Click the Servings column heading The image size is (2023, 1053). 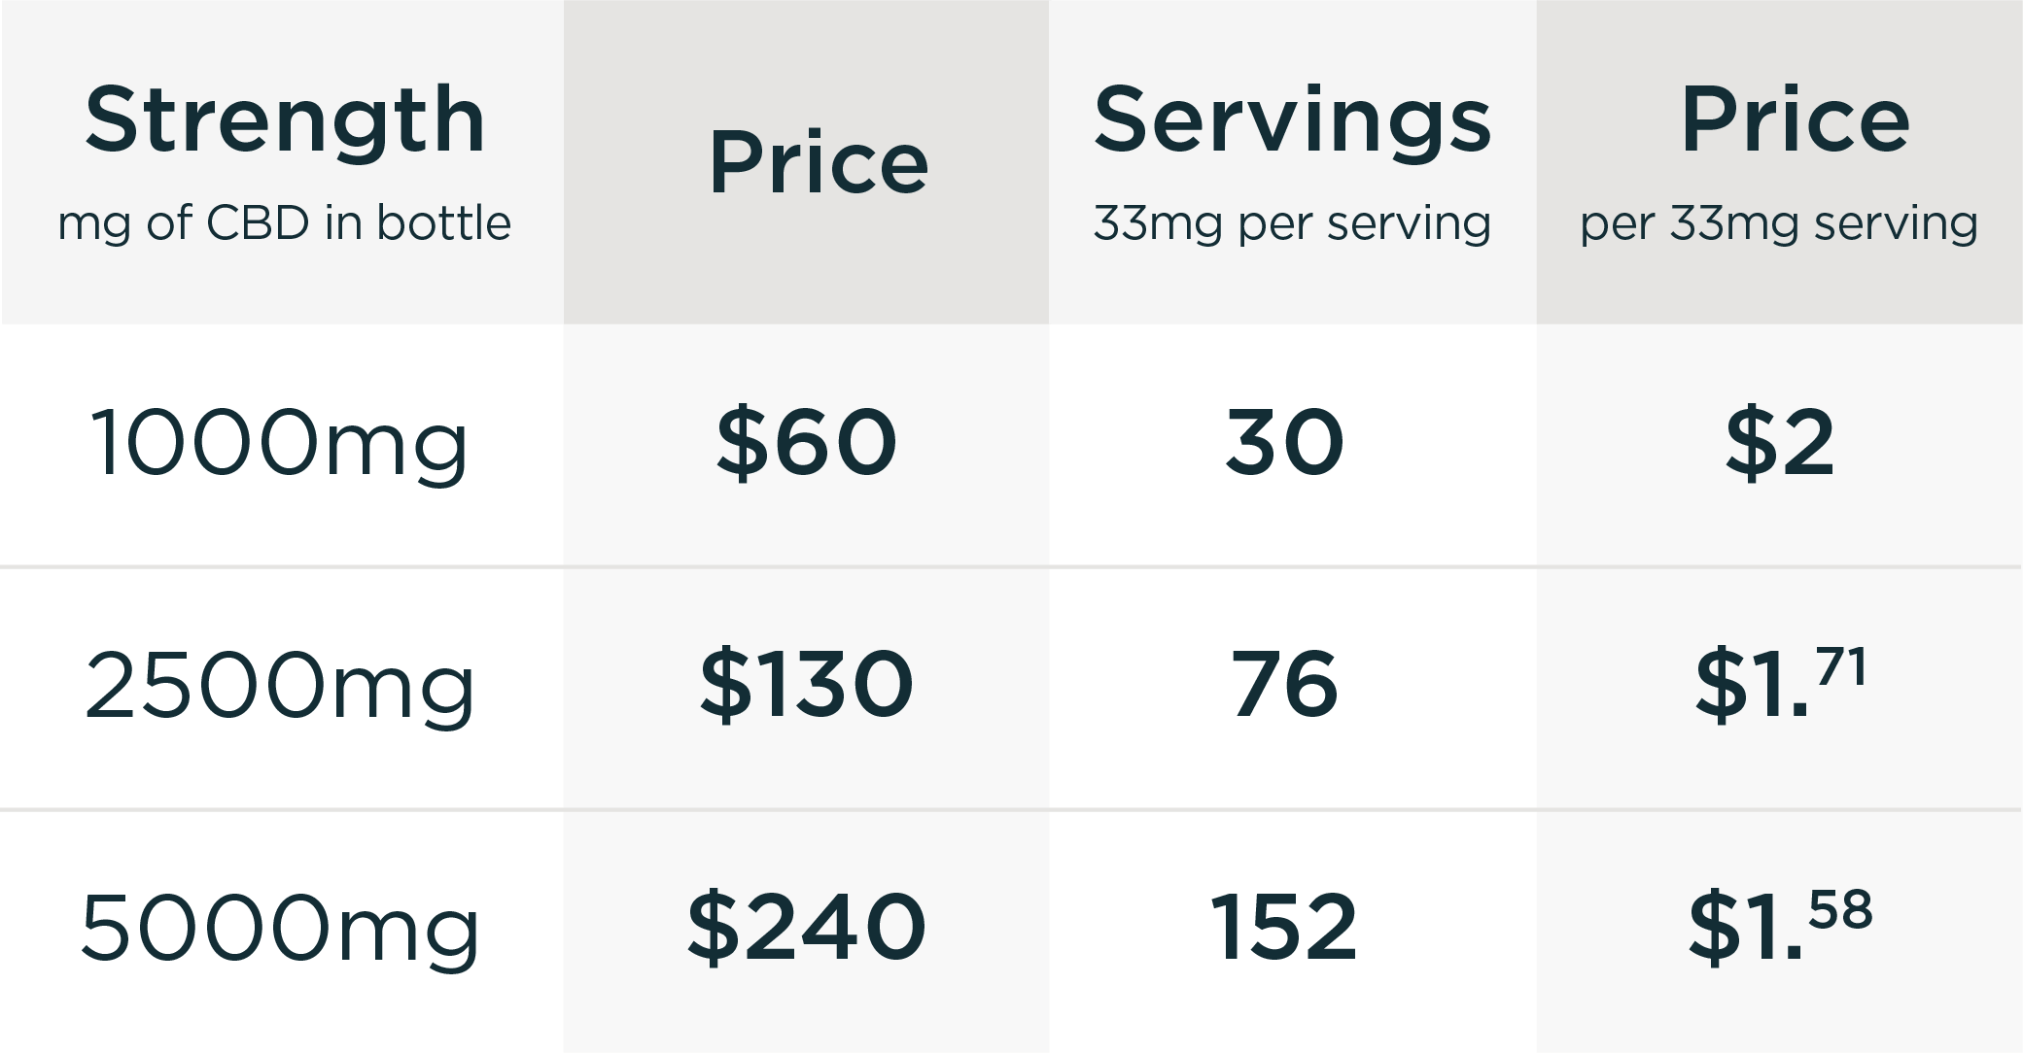pyautogui.click(x=1292, y=120)
